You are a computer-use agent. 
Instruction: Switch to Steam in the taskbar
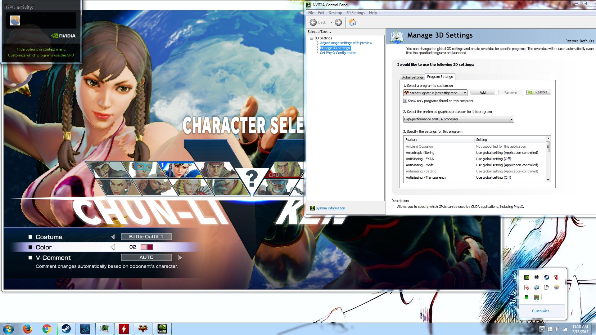pos(66,329)
